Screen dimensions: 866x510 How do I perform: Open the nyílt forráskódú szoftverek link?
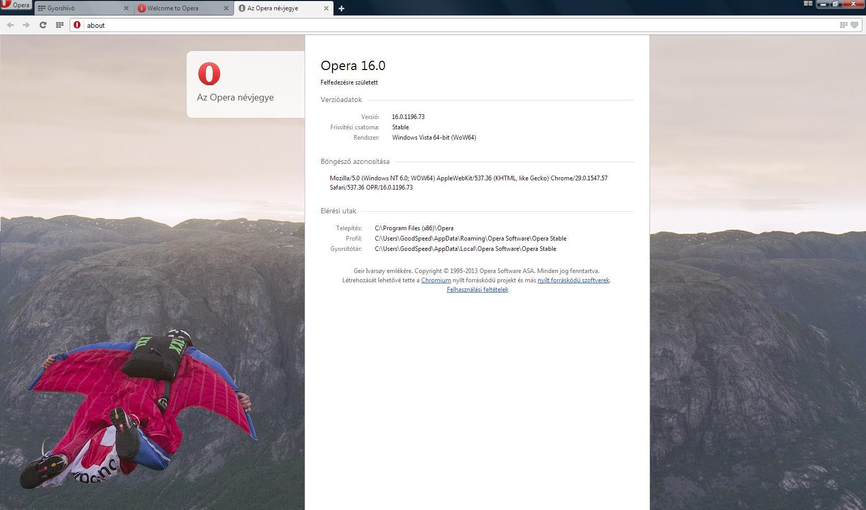pos(573,280)
